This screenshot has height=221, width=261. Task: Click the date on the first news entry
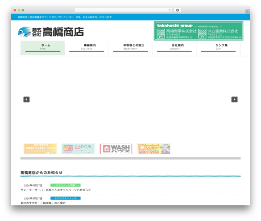tap(33, 185)
